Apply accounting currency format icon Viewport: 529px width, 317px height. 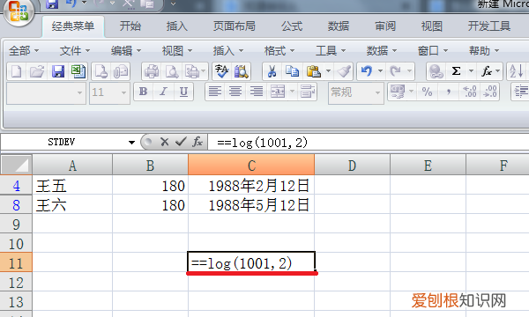pos(397,92)
